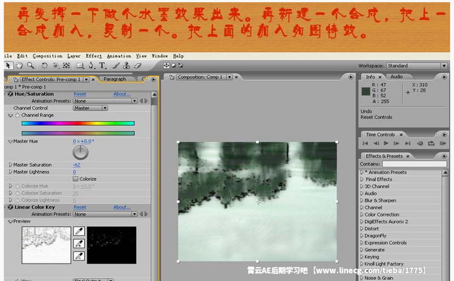Open the Composition menu
This screenshot has height=281, width=454.
pos(47,56)
